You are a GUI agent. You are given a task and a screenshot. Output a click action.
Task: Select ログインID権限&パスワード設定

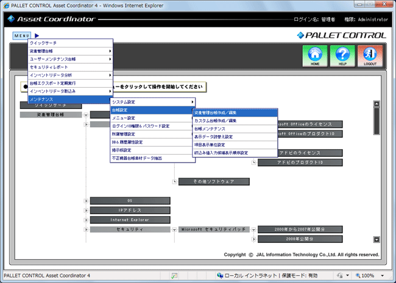[x=152, y=126]
